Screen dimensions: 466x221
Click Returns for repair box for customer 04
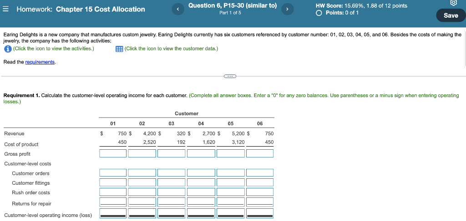pyautogui.click(x=201, y=202)
